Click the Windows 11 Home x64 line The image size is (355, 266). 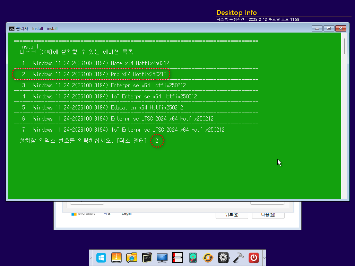coord(96,63)
